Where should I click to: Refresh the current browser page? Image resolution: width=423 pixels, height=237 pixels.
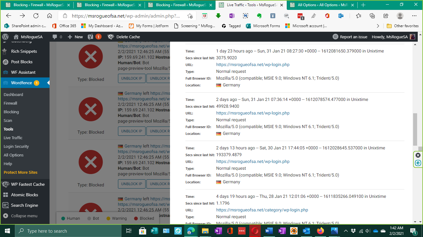(36, 16)
